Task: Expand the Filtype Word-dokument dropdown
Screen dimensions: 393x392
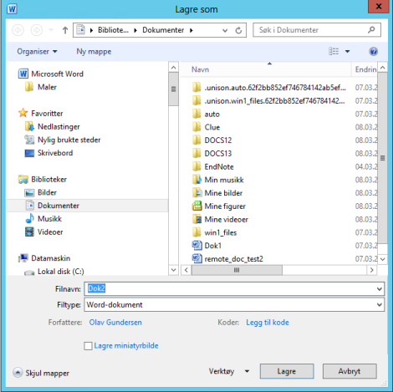Action: (x=380, y=304)
